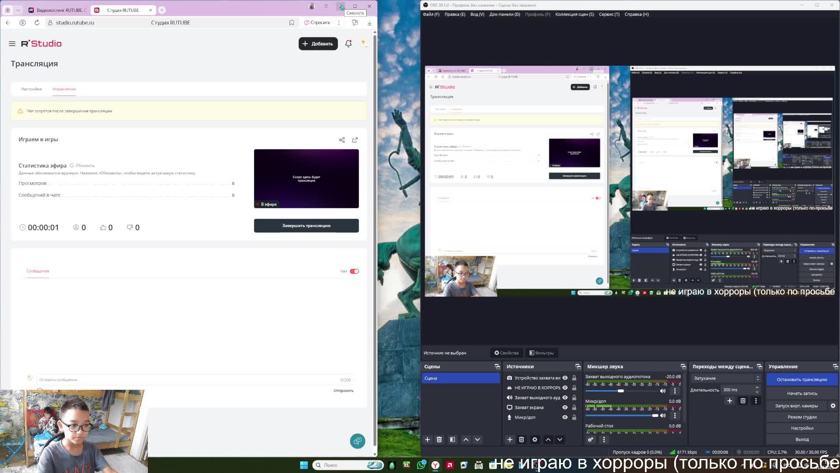Open RUTUBE Studio notifications bell
The height and width of the screenshot is (473, 840).
(x=348, y=44)
